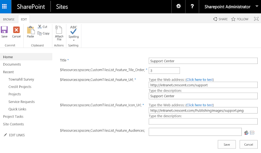Click the Paste clipboard icon
This screenshot has width=261, height=153.
click(x=31, y=30)
